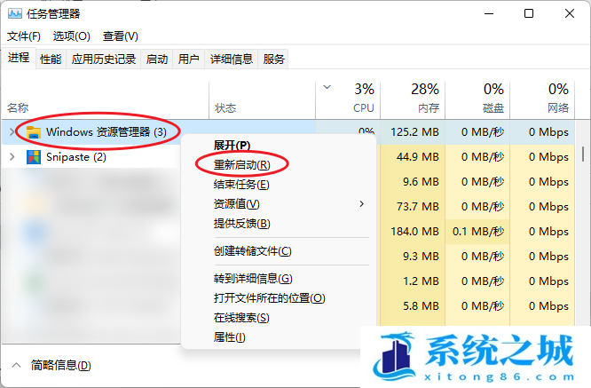The width and height of the screenshot is (591, 388).
Task: Switch to the 详细信息 tab
Action: click(x=231, y=59)
